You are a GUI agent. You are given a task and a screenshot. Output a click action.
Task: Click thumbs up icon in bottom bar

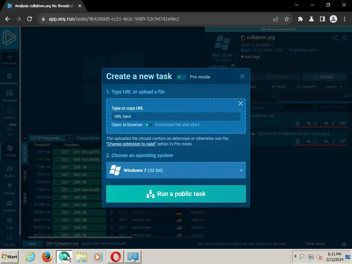click(344, 244)
